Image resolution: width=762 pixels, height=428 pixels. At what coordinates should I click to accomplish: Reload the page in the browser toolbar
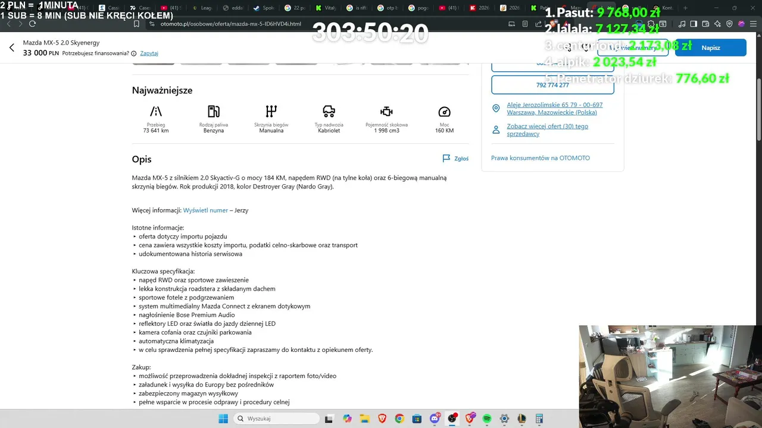coord(32,24)
